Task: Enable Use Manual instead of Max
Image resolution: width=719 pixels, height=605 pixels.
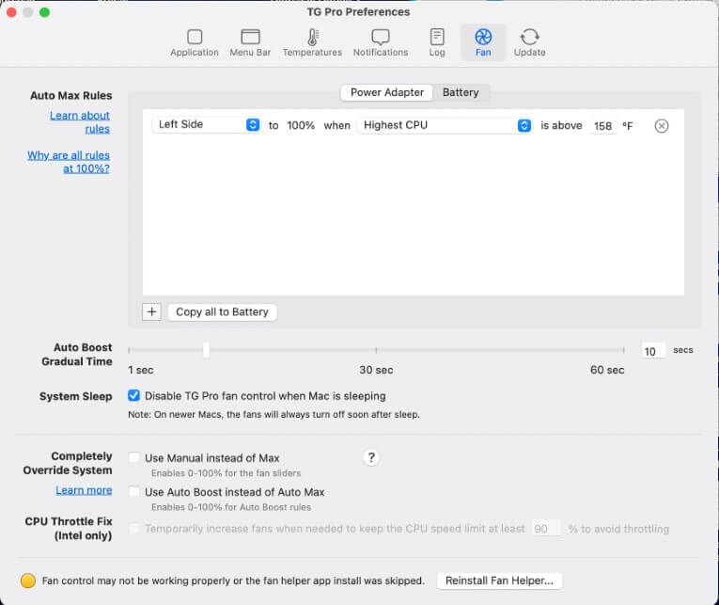Action: point(133,457)
